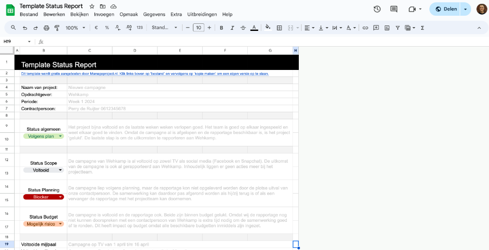
Task: Create a filter
Action: tap(398, 28)
